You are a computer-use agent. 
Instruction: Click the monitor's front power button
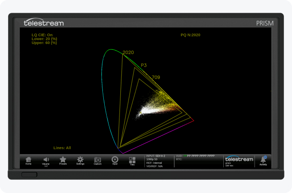(x=29, y=175)
